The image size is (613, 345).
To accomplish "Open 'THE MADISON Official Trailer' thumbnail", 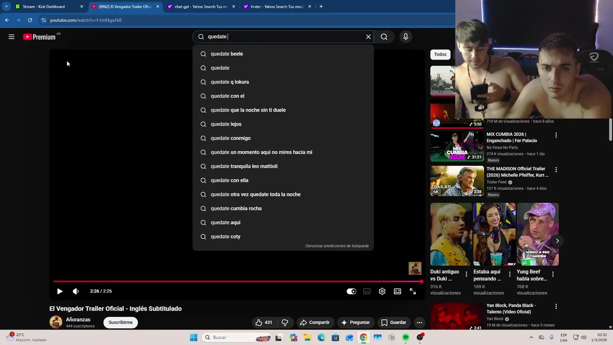I will (457, 181).
